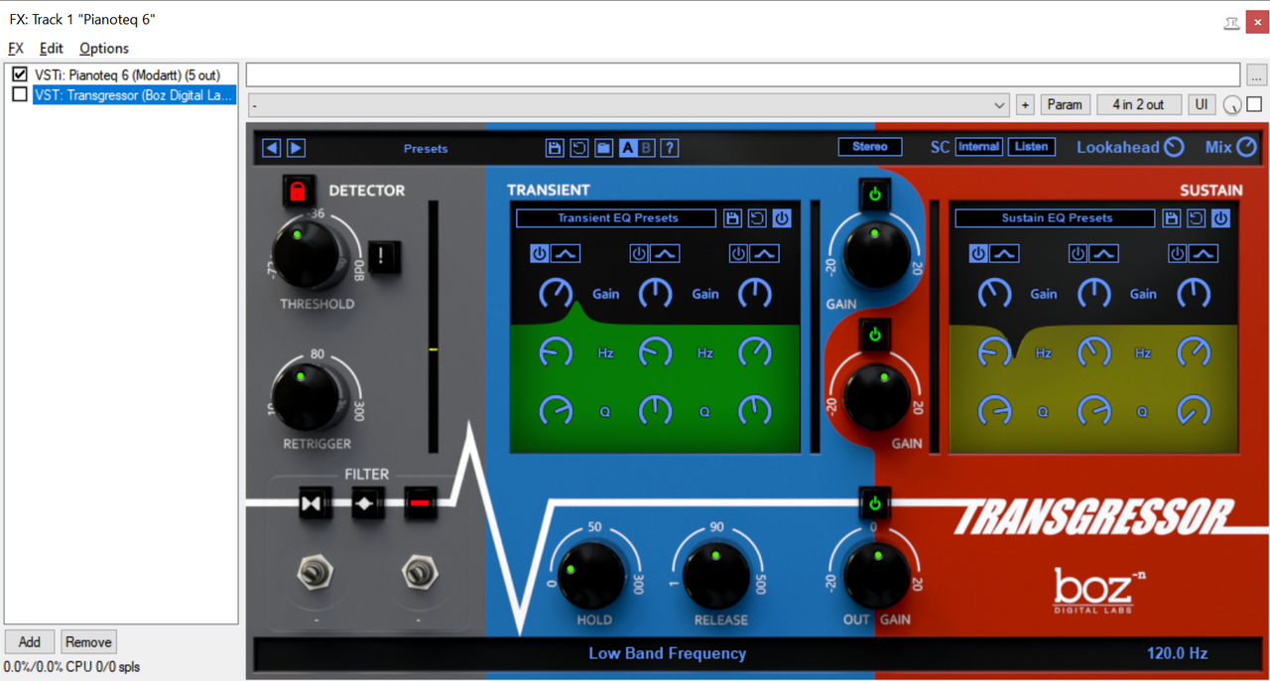The height and width of the screenshot is (681, 1270).
Task: Save the Sustain EQ preset
Action: tap(1171, 218)
